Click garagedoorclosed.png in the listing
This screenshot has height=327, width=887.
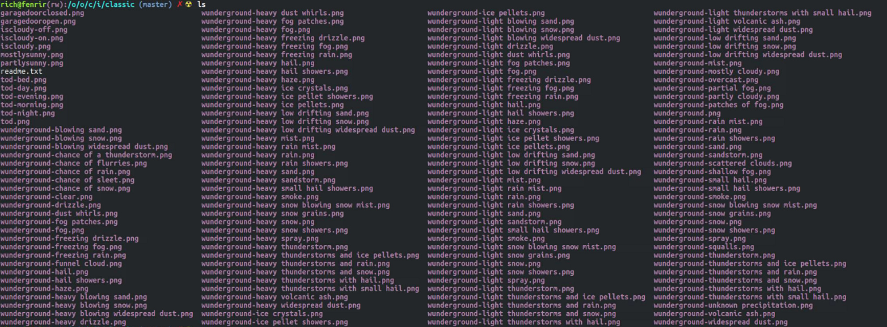coord(42,13)
